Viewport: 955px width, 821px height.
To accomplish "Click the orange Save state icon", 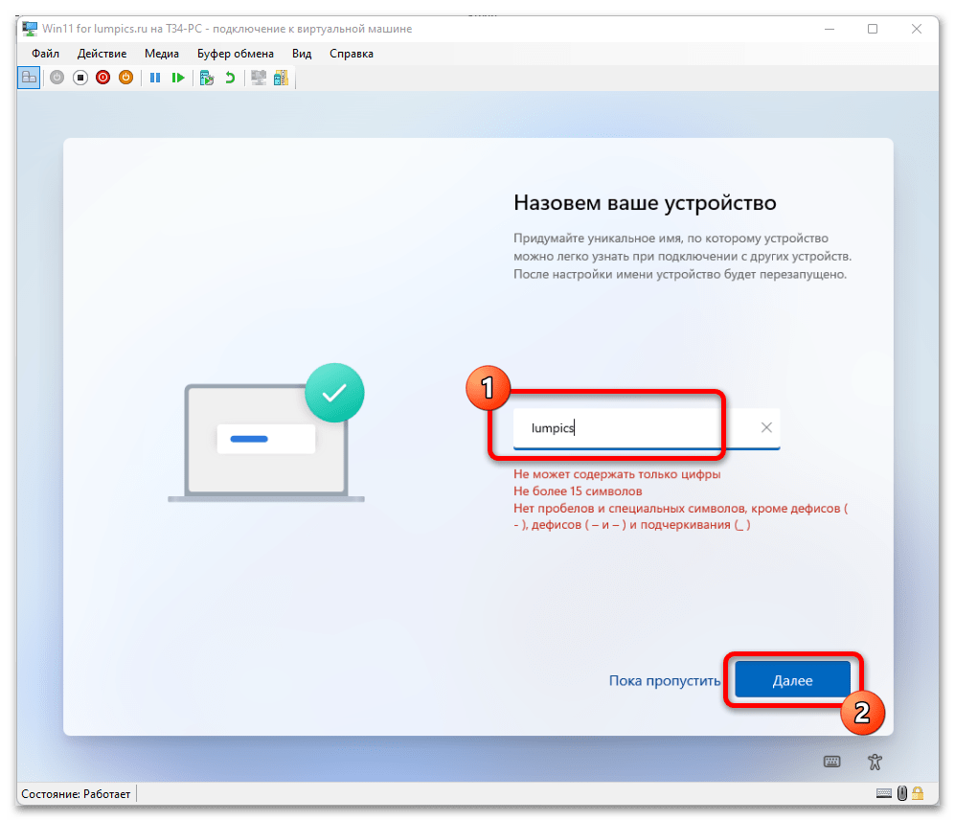I will point(125,78).
